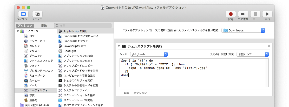The height and width of the screenshot is (107, 289).
Task: Click the 結果 button
Action: pos(127,93)
